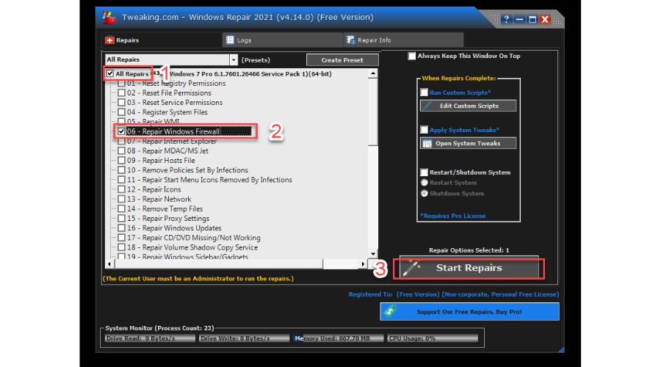The height and width of the screenshot is (367, 661).
Task: Uncheck 06 - Repair Windows Firewall
Action: [121, 131]
